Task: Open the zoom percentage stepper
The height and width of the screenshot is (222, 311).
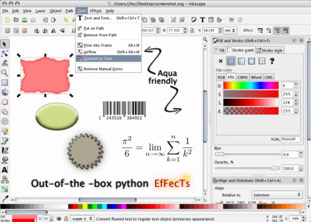Action: (x=303, y=218)
